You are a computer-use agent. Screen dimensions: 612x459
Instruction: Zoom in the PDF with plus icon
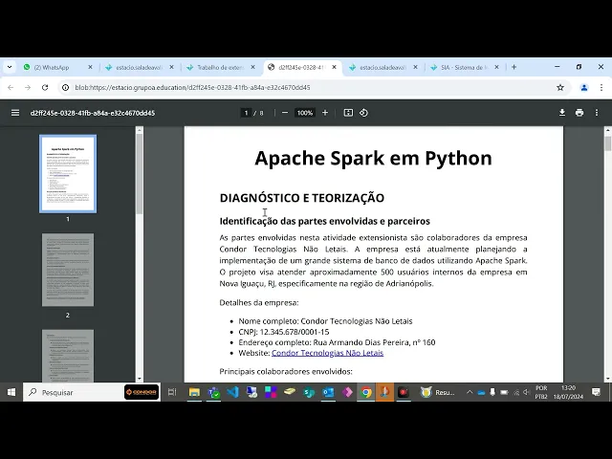coord(325,113)
